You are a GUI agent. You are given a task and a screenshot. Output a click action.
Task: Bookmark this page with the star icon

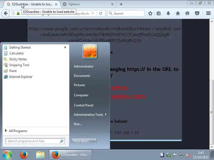[150, 13]
